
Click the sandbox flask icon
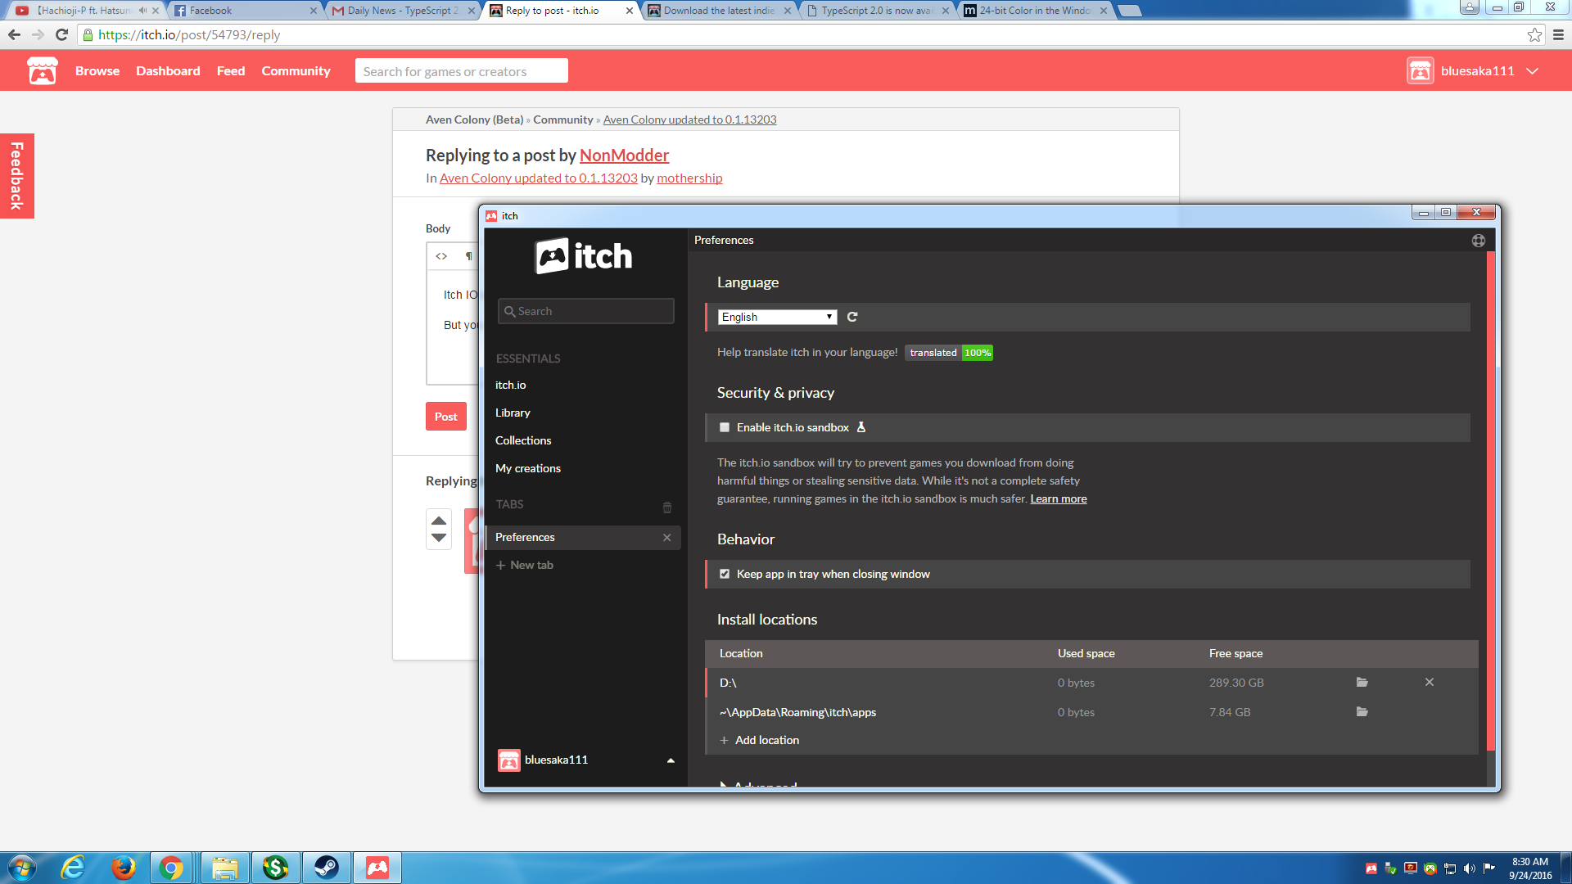click(861, 427)
